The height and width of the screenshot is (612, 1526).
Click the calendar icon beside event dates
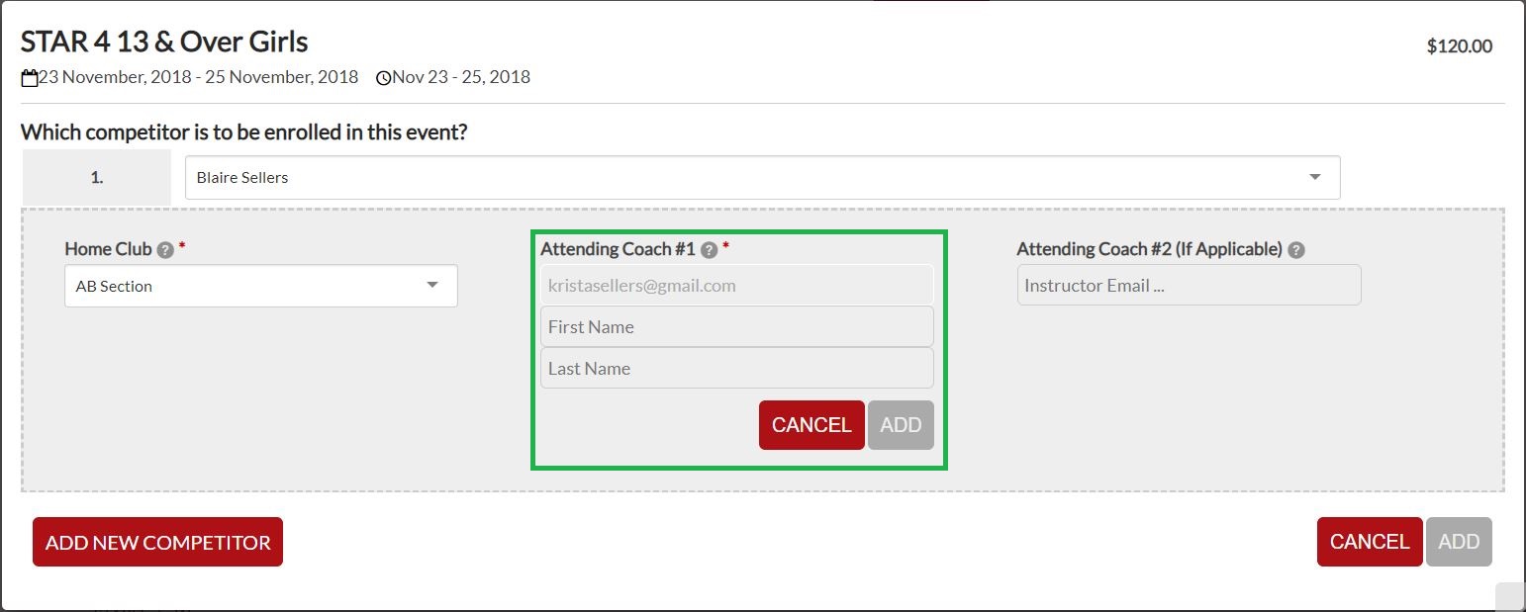[x=30, y=77]
